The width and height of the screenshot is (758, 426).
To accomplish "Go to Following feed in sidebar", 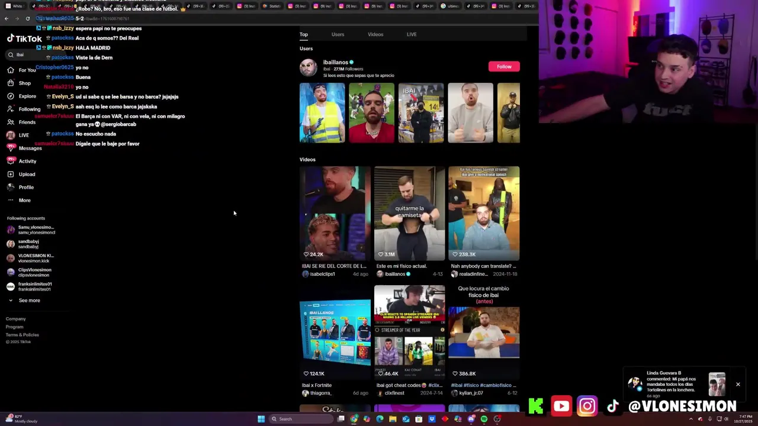I will tap(24, 109).
